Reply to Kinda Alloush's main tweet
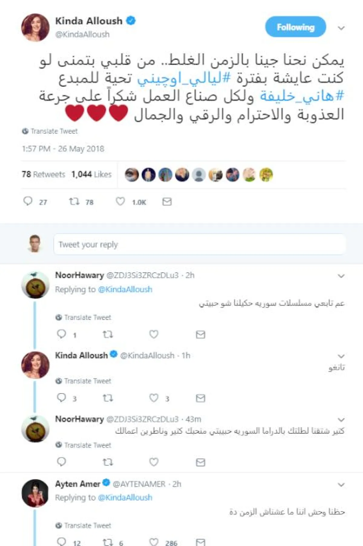363x546 pixels. pos(28,201)
